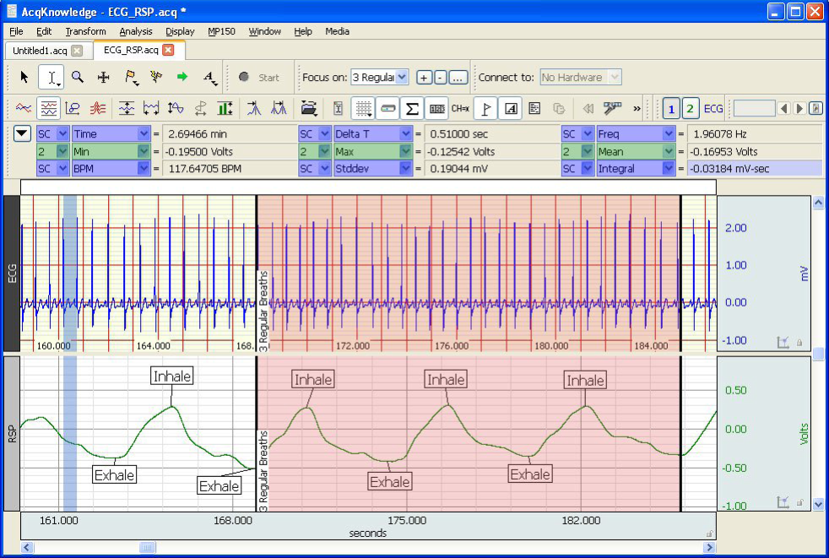Click the horizontal scrollbar thumb

coord(147,548)
